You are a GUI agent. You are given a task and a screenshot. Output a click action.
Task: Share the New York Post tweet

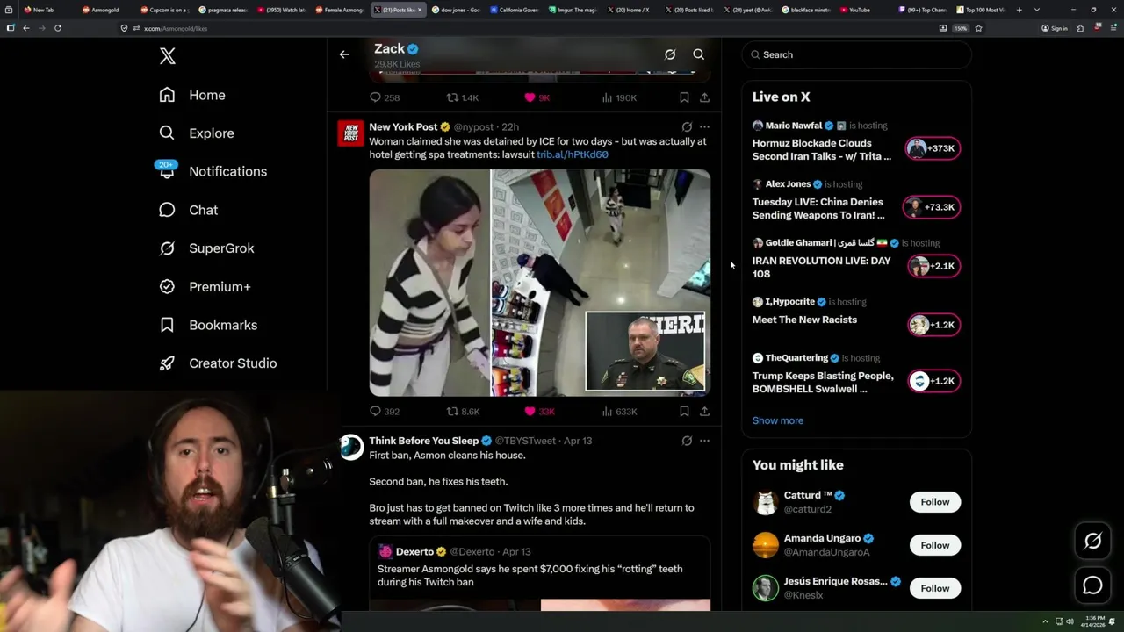pyautogui.click(x=704, y=411)
